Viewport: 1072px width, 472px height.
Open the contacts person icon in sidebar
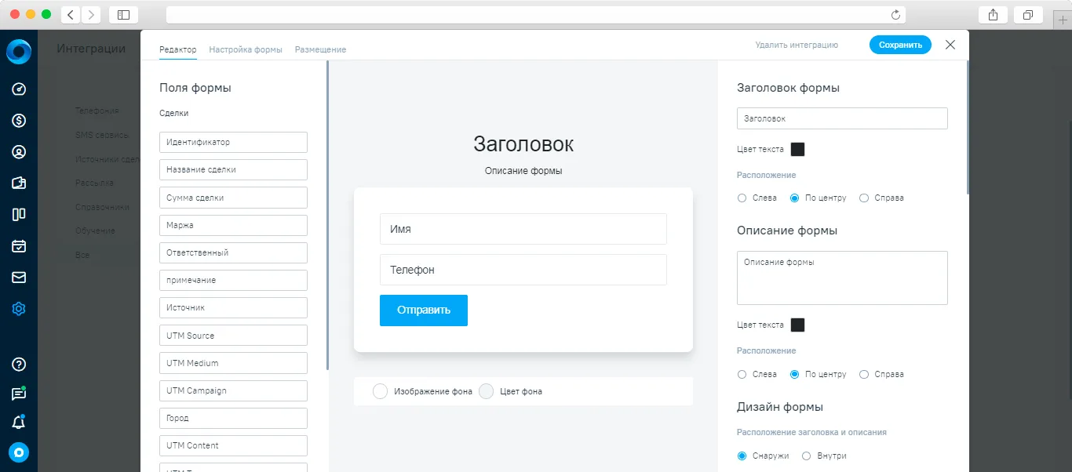pyautogui.click(x=19, y=152)
